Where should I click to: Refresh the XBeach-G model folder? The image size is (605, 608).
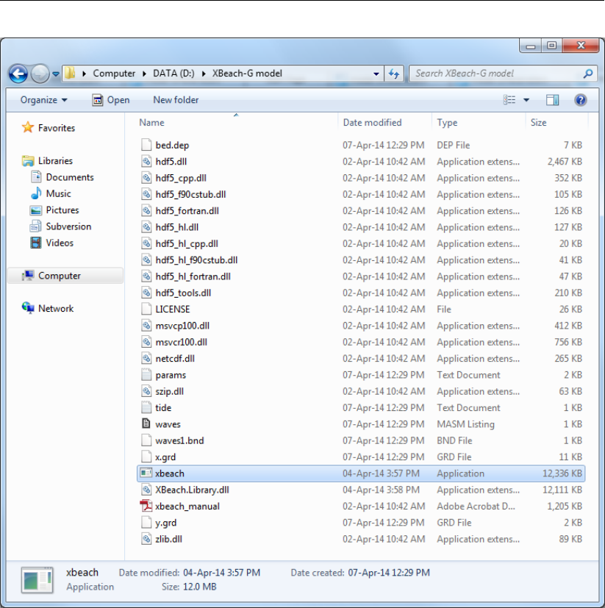(x=393, y=74)
